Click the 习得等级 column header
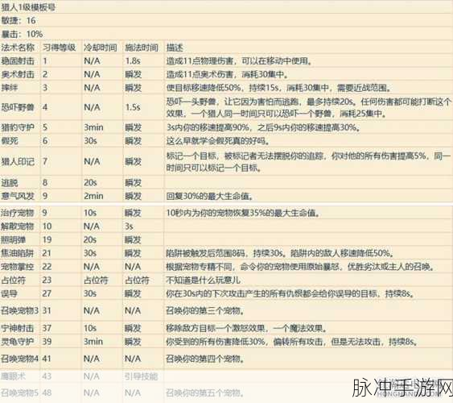 [60, 48]
